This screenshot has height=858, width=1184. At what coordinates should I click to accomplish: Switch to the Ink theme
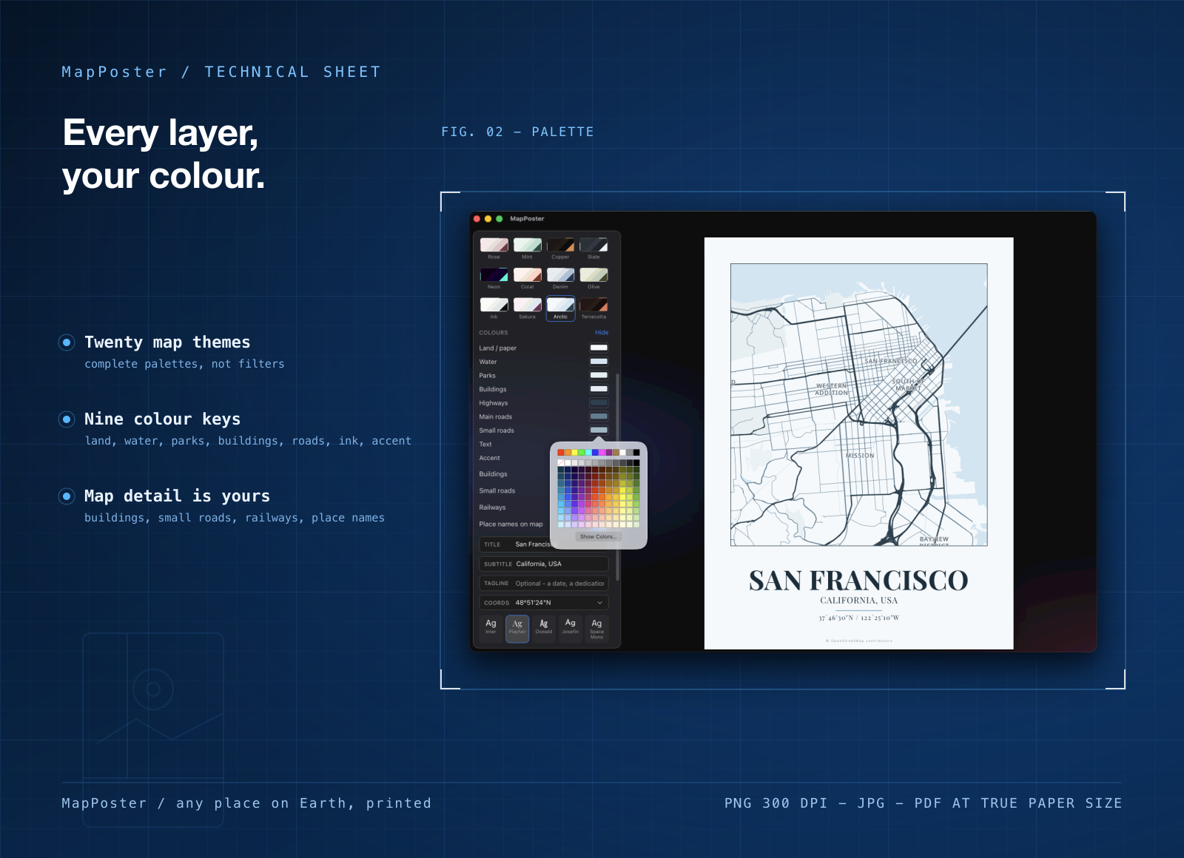click(494, 305)
